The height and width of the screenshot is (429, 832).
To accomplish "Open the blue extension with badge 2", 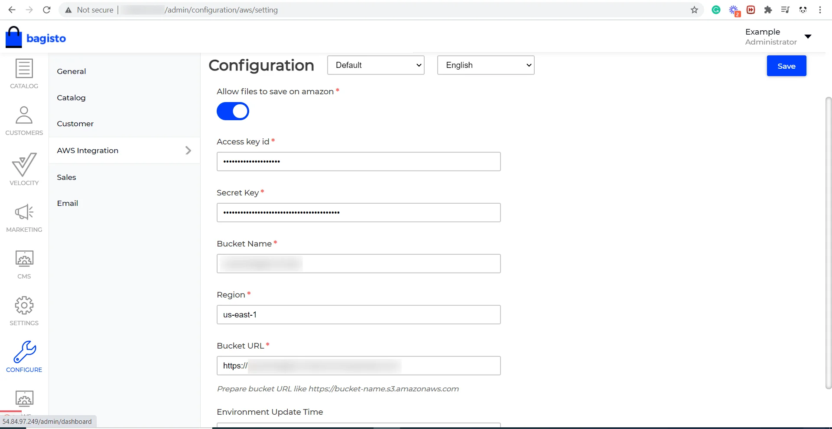I will [734, 10].
